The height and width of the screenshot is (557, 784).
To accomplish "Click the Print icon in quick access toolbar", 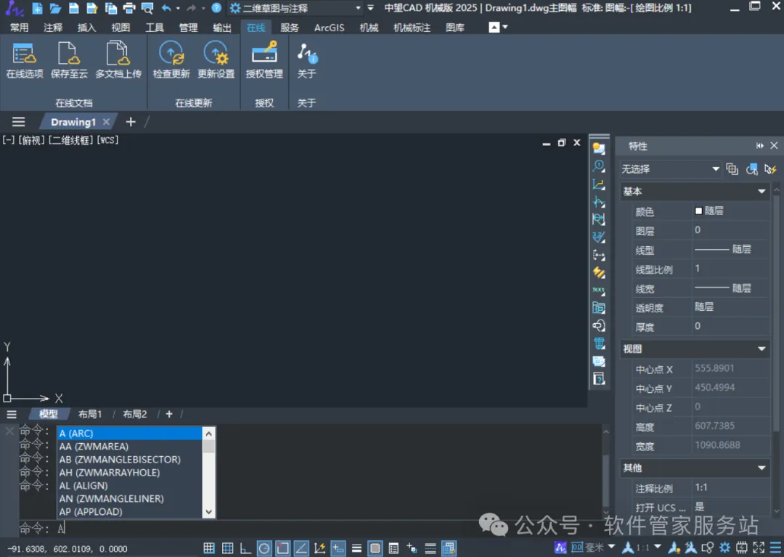I will 129,8.
